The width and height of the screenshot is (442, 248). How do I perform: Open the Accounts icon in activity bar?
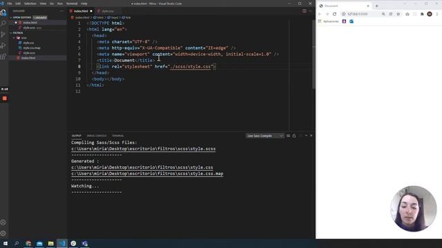pos(3,223)
